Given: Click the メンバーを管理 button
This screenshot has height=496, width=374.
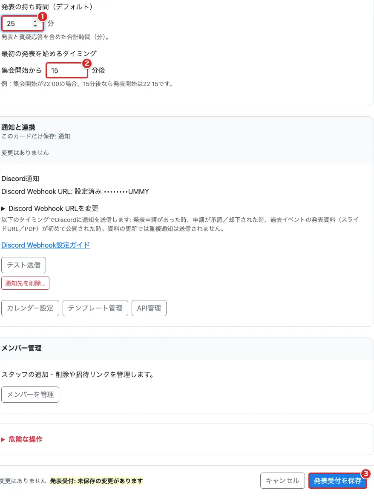Looking at the screenshot, I should point(30,395).
